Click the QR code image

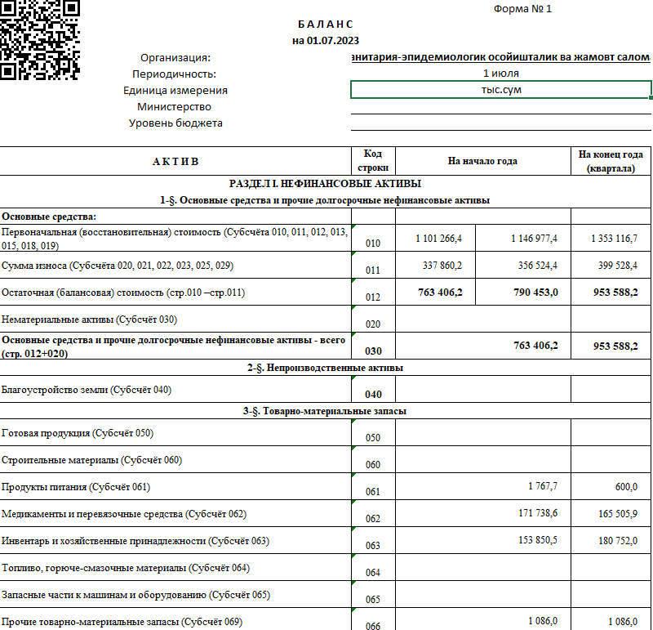tap(39, 39)
